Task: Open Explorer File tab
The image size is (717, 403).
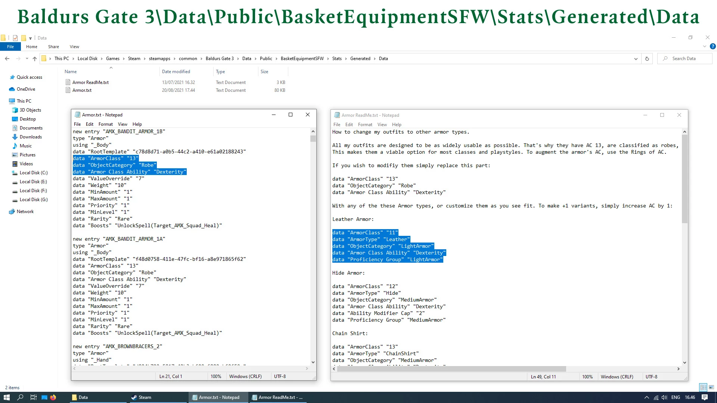Action: (x=10, y=47)
